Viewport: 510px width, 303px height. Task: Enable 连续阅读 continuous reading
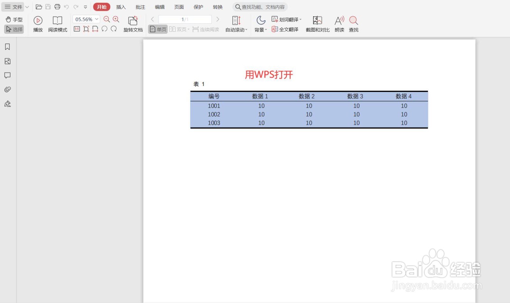[x=206, y=29]
